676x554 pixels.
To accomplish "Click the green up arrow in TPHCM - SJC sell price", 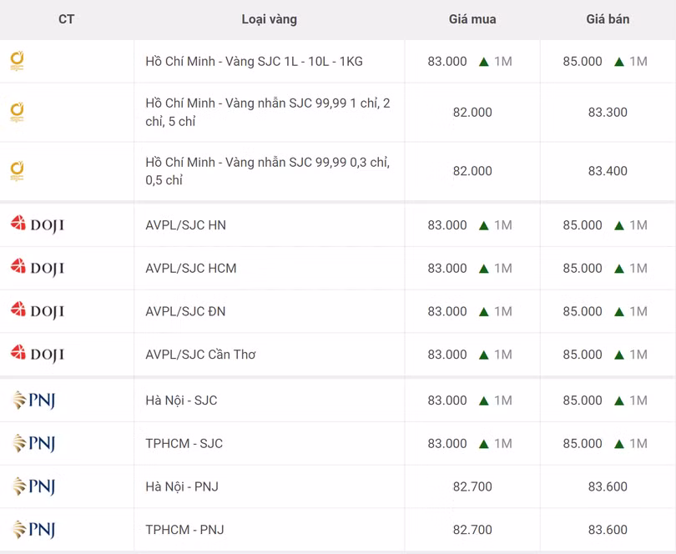I will tap(618, 444).
